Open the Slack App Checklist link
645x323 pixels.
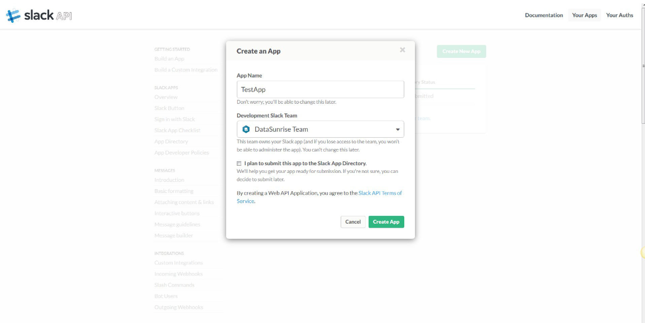[177, 131]
